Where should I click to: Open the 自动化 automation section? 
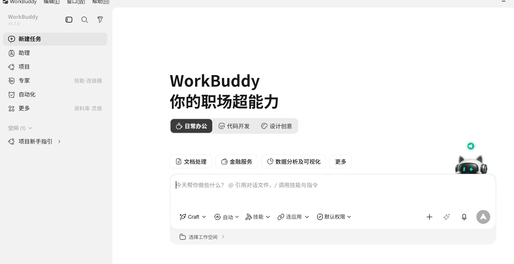pos(55,94)
